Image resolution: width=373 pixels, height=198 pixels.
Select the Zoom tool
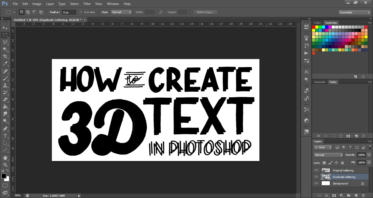(x=5, y=165)
